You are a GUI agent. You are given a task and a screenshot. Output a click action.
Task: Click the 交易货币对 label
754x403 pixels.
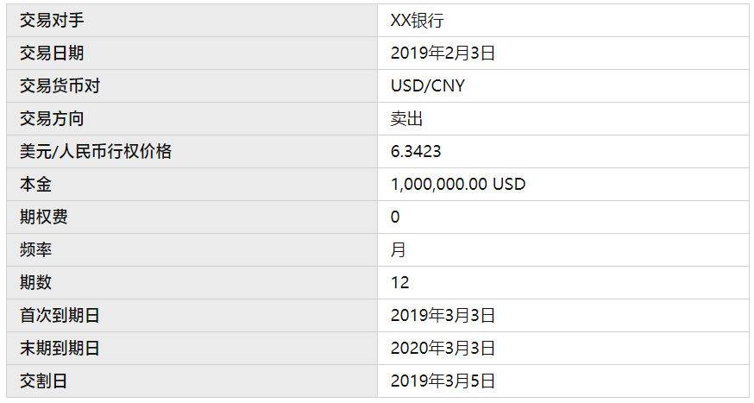click(x=60, y=85)
